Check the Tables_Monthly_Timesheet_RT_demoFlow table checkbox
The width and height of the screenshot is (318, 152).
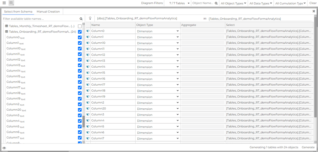(x=80, y=26)
